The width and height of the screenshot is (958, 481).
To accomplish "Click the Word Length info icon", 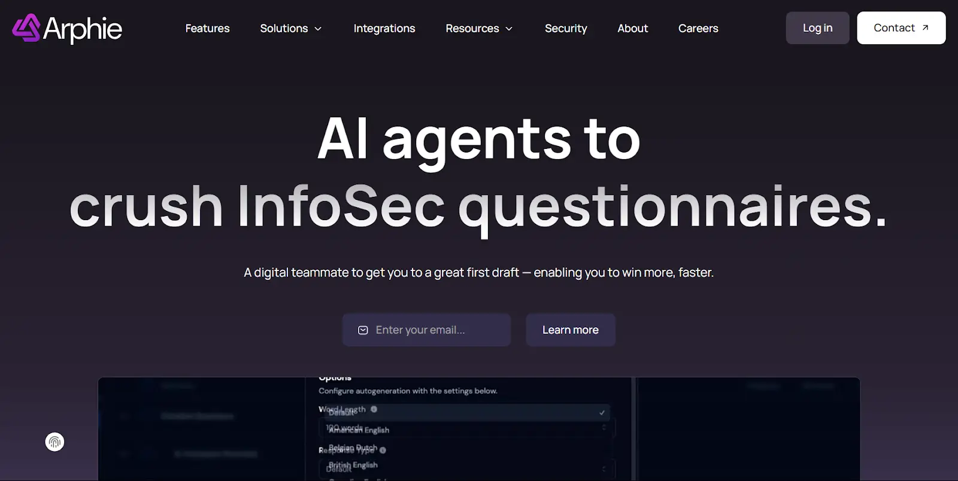I will pos(374,409).
